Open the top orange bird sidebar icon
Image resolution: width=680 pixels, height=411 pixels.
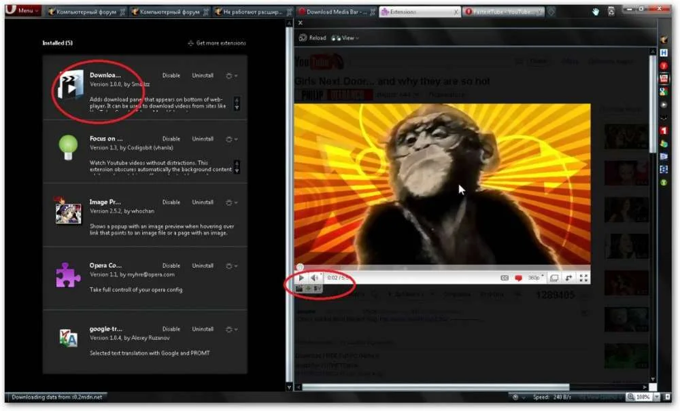click(664, 40)
